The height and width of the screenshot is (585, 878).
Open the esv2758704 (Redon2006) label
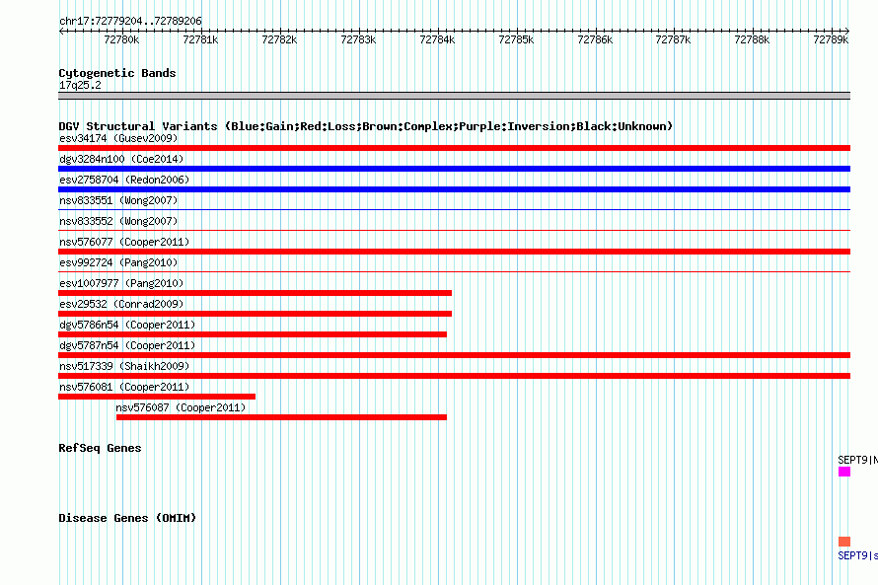[x=124, y=180]
